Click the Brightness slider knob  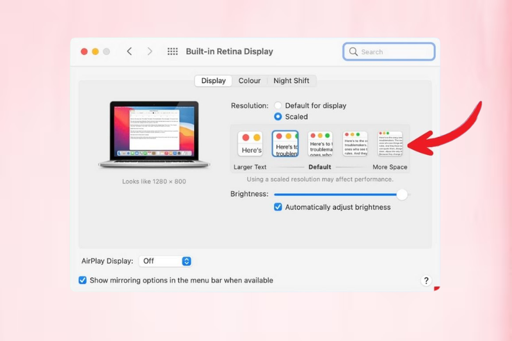[402, 194]
